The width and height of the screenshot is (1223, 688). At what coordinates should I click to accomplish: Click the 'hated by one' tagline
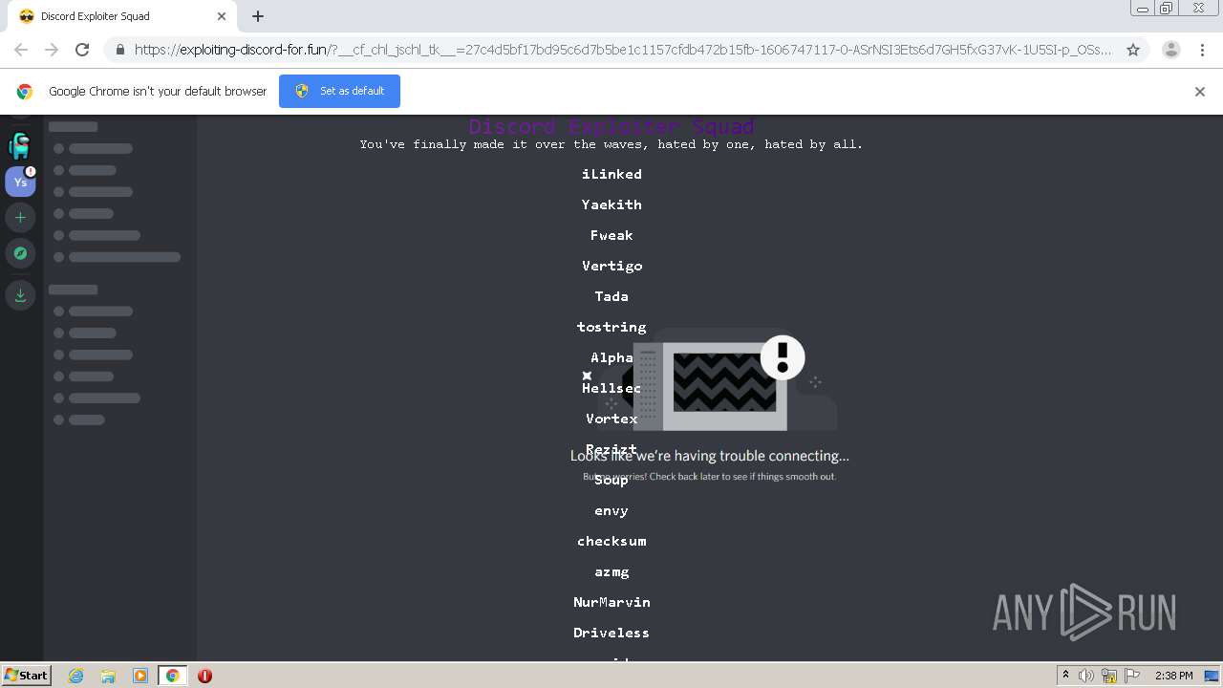point(611,144)
